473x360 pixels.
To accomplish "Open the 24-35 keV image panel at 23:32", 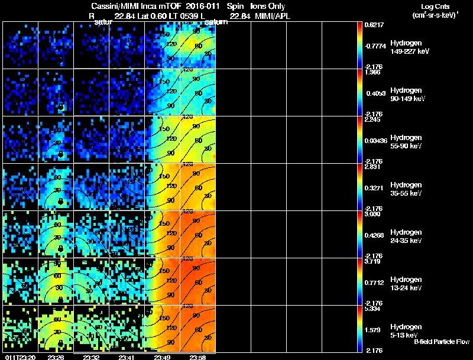I will point(92,234).
